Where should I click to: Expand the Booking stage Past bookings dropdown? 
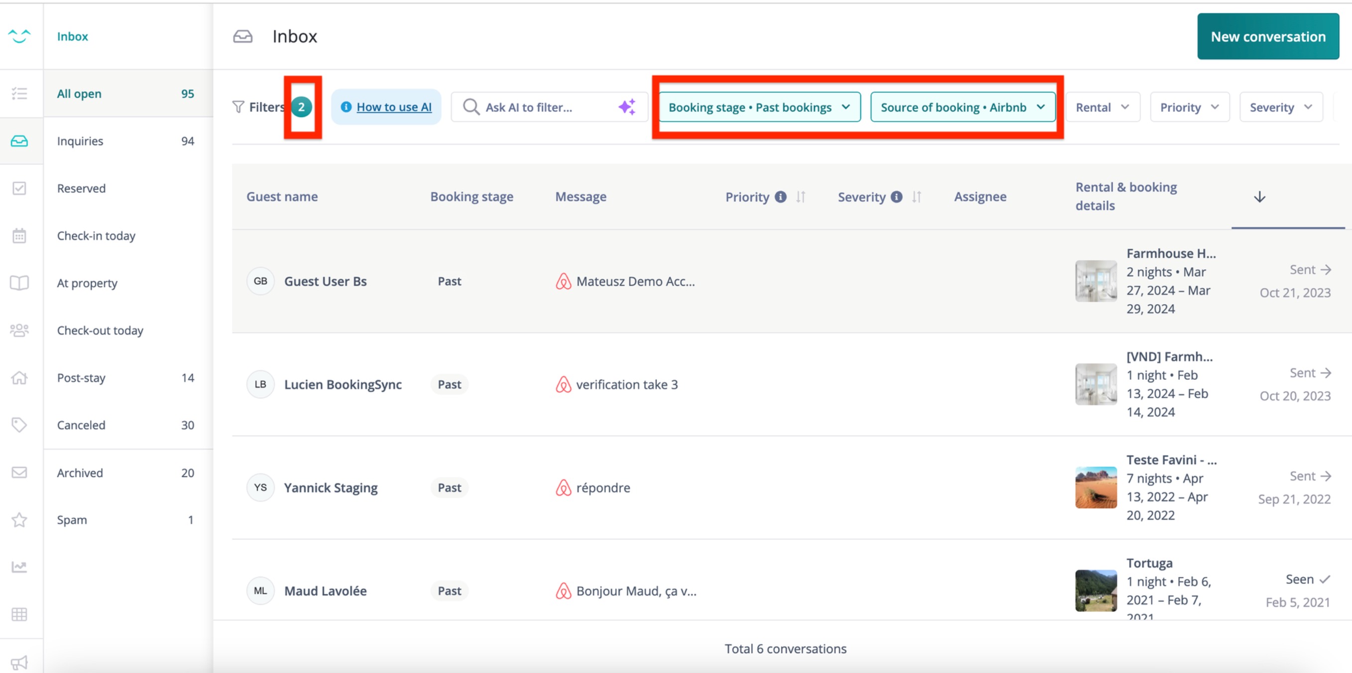click(x=759, y=107)
